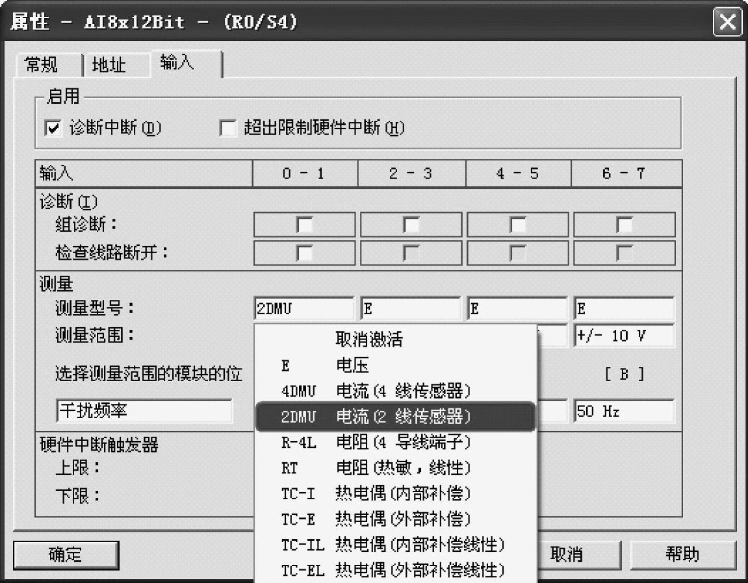Click the 测量范围 label
The height and width of the screenshot is (583, 748).
pos(94,336)
